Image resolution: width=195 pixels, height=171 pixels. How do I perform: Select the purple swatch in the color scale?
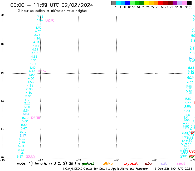coord(175,3)
